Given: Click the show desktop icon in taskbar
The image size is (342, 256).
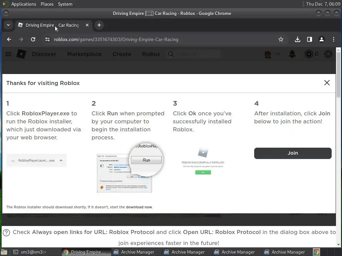Looking at the screenshot, I should pyautogui.click(x=4, y=252).
